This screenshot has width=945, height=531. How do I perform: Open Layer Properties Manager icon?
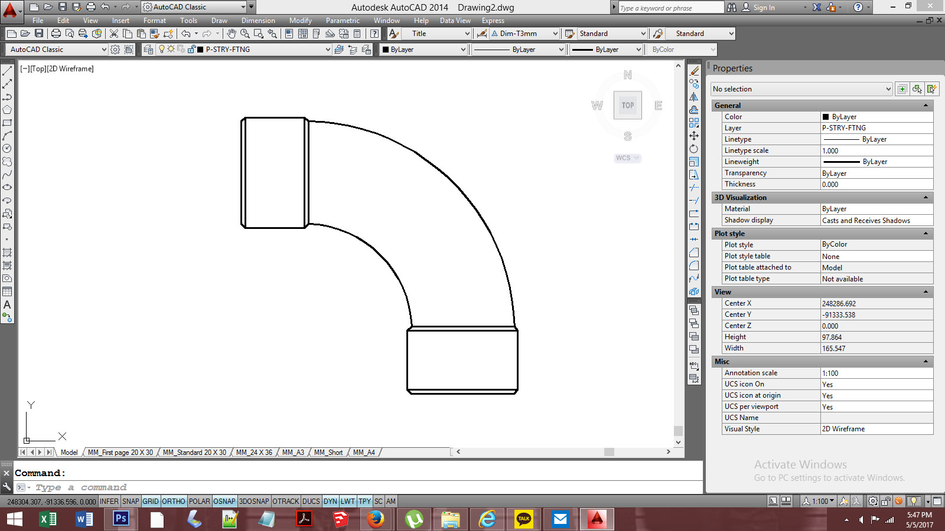tap(148, 50)
